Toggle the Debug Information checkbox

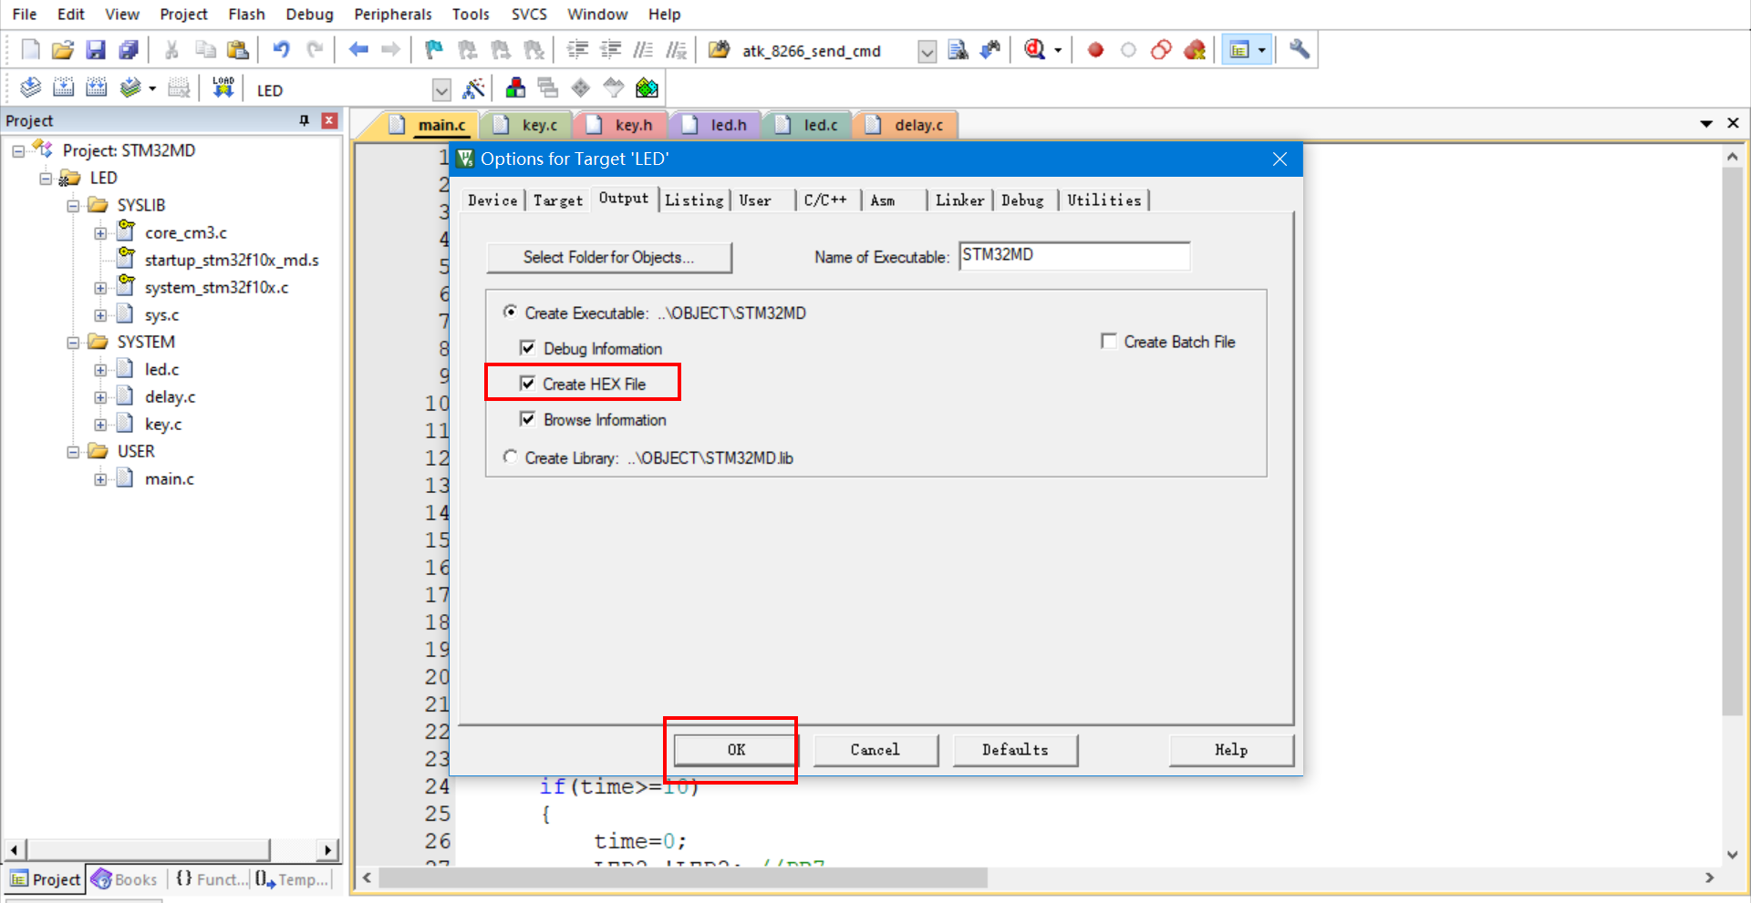tap(527, 348)
